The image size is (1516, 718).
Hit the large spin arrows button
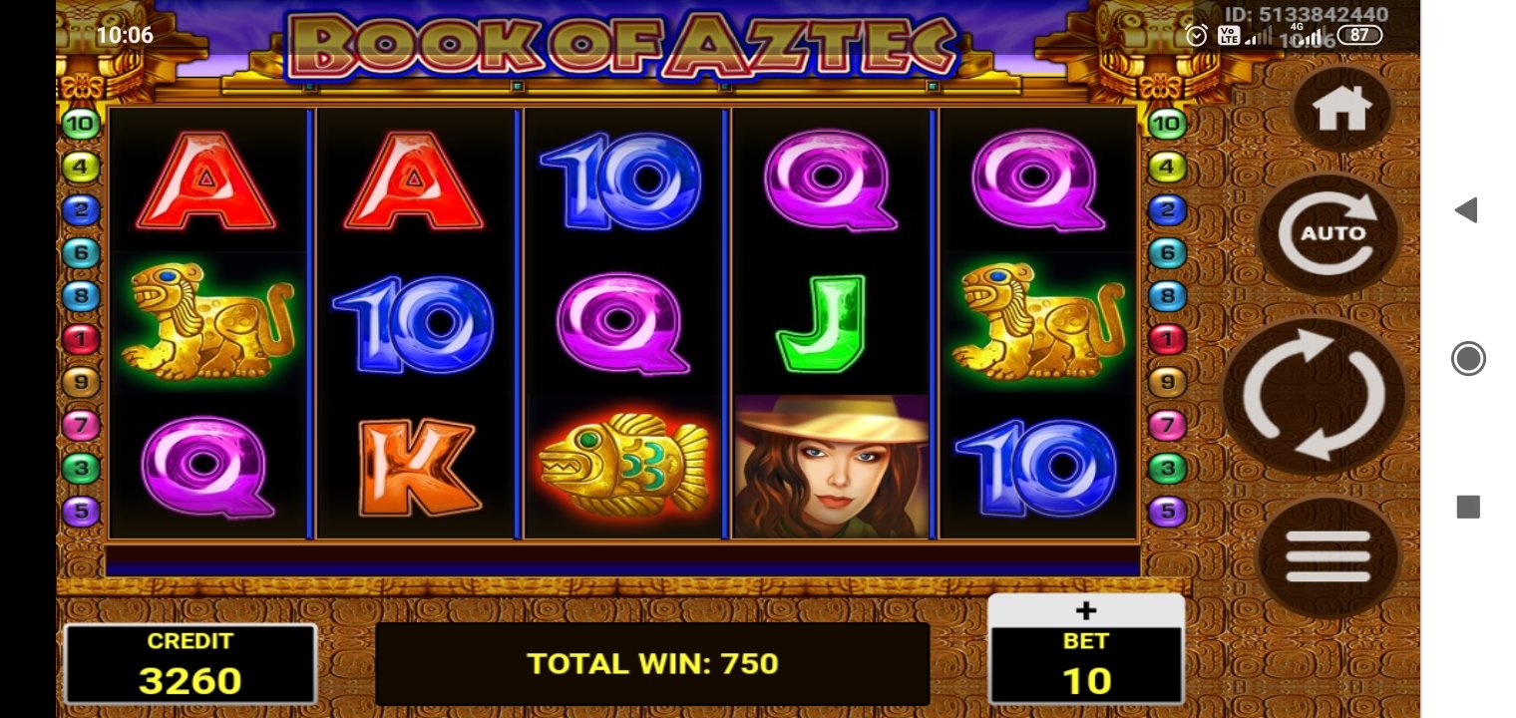[1314, 396]
